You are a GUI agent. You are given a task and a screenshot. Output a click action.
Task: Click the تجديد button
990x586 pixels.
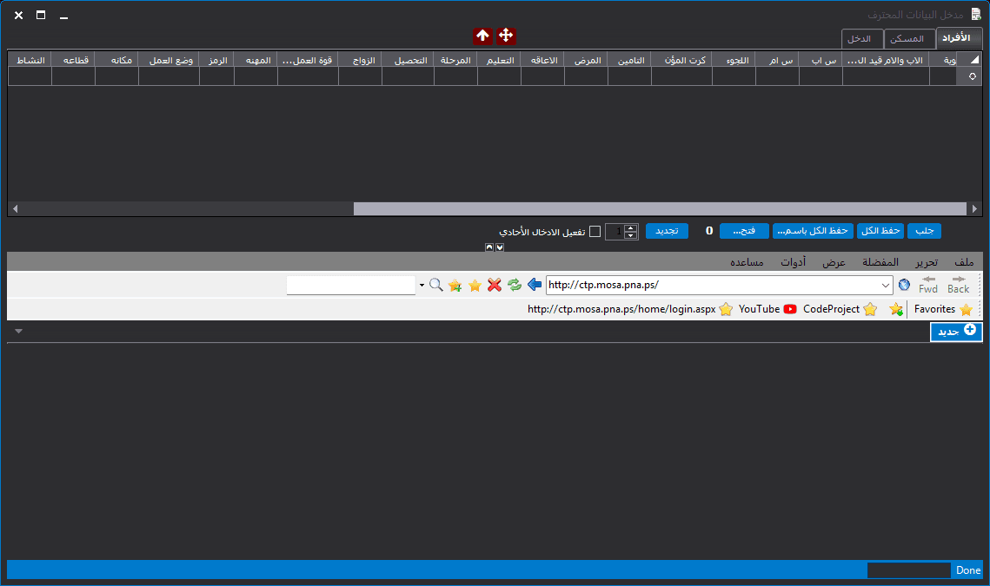(x=667, y=231)
